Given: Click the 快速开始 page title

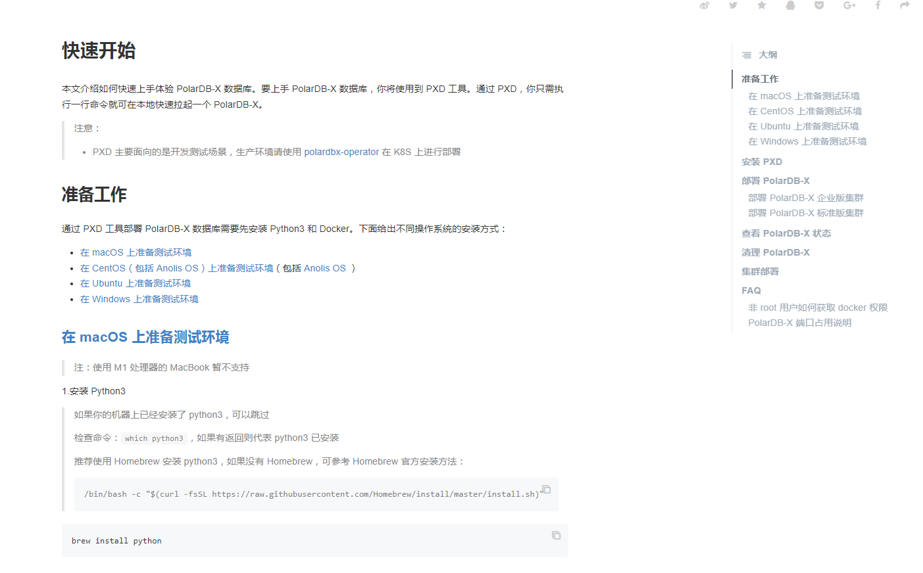Looking at the screenshot, I should (99, 51).
